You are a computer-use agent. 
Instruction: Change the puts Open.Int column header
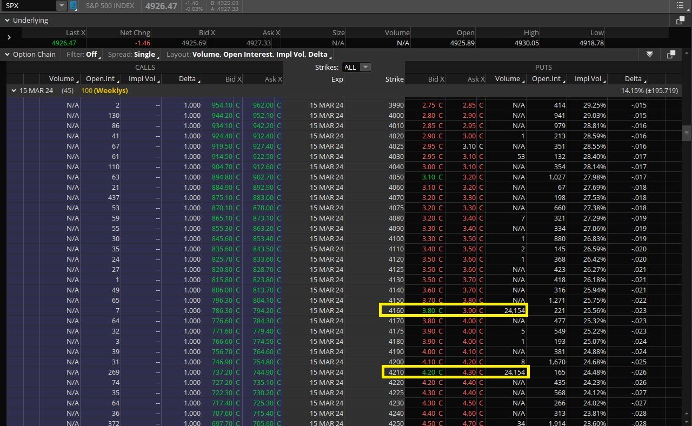coord(548,79)
